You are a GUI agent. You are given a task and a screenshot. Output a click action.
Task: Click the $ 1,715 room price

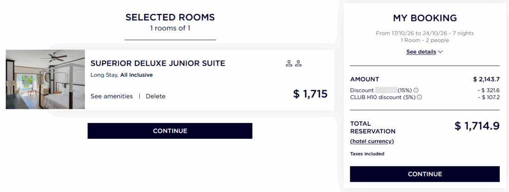pyautogui.click(x=310, y=94)
